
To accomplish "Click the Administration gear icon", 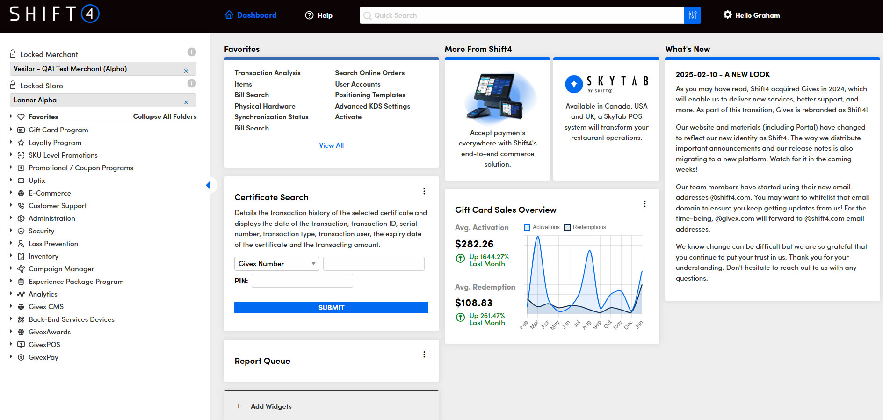I will click(21, 218).
